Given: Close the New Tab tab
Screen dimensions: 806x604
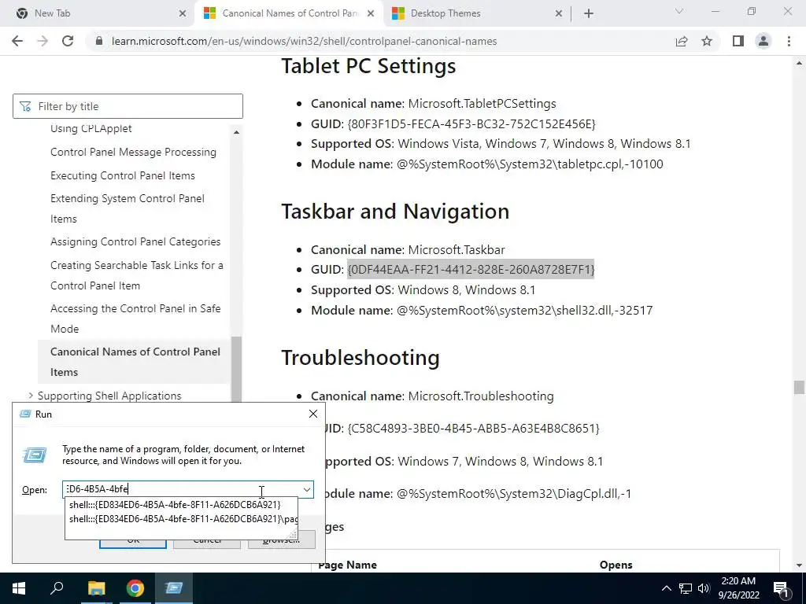Looking at the screenshot, I should tap(183, 14).
